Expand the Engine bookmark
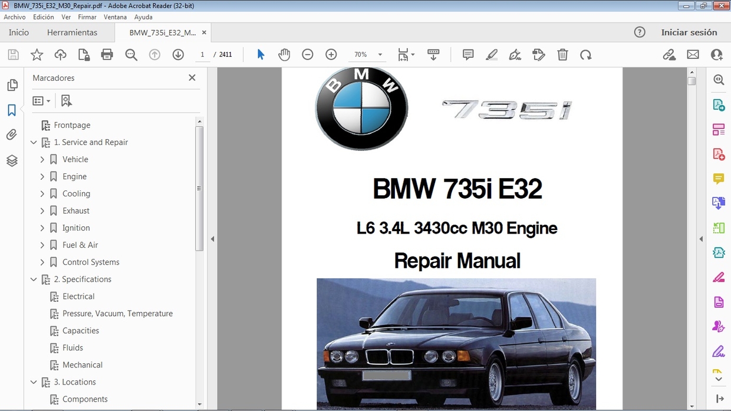The width and height of the screenshot is (731, 411). tap(42, 177)
